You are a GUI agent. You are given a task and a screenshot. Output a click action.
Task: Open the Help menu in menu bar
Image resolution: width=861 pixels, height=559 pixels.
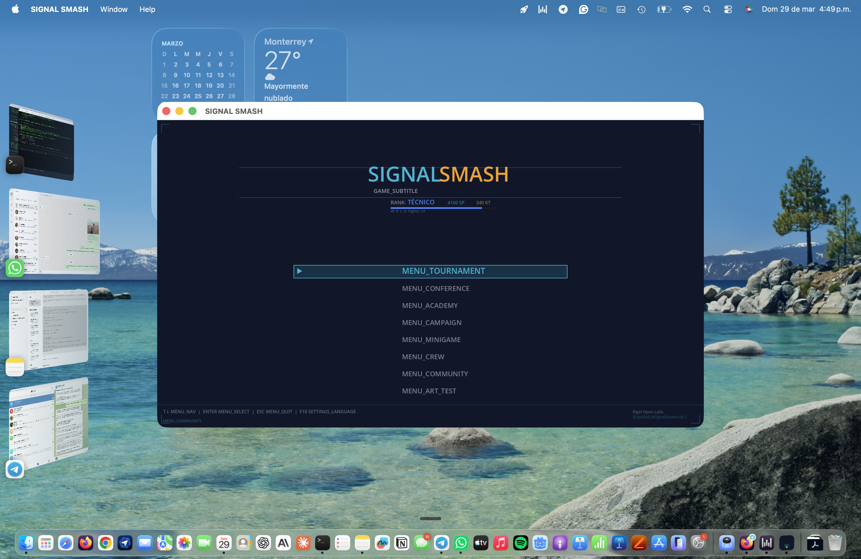pyautogui.click(x=147, y=9)
